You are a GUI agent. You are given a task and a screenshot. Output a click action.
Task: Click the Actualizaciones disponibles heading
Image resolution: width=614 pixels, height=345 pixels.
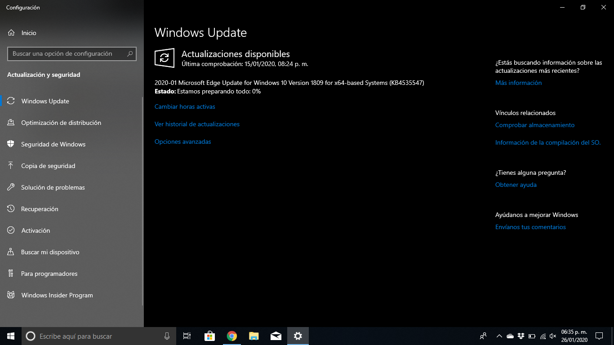coord(236,54)
